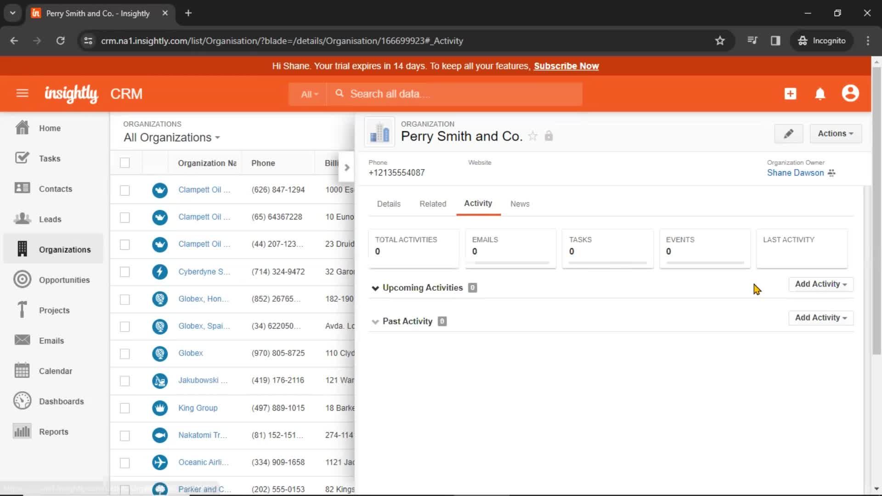
Task: Switch to the Details tab
Action: [x=389, y=204]
